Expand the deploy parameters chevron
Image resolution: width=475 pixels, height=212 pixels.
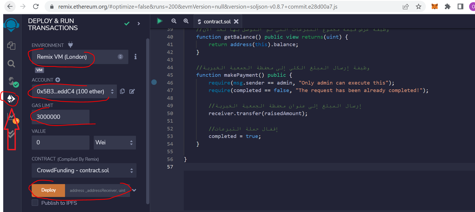click(x=134, y=190)
